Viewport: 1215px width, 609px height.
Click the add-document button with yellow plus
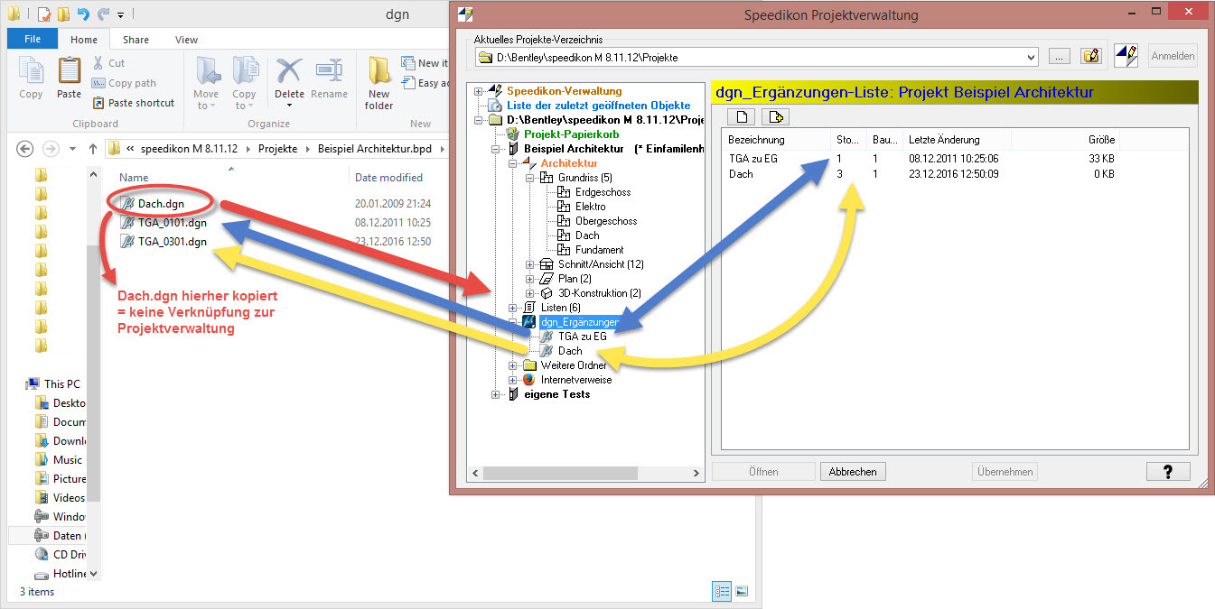[776, 116]
